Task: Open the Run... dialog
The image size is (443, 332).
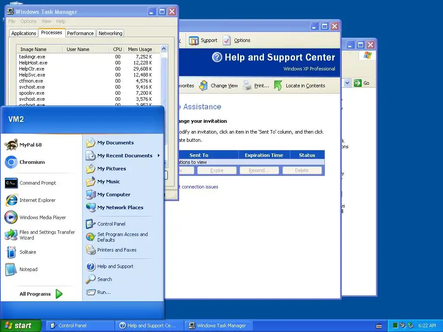Action: pos(98,292)
